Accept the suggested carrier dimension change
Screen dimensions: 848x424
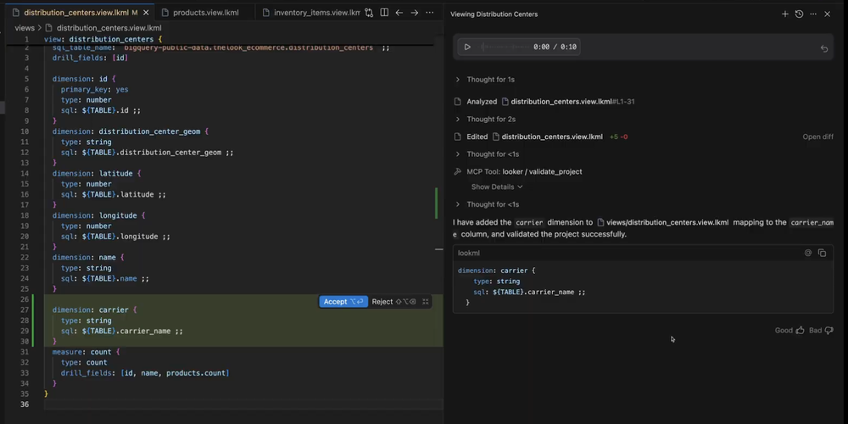(x=343, y=302)
